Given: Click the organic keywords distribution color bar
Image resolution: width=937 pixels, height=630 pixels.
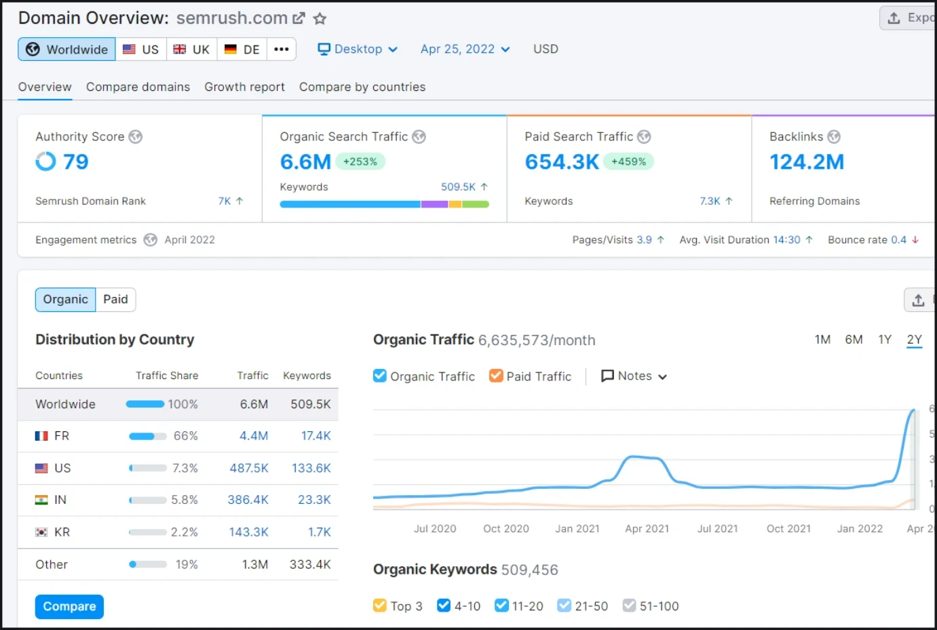Looking at the screenshot, I should [x=384, y=204].
